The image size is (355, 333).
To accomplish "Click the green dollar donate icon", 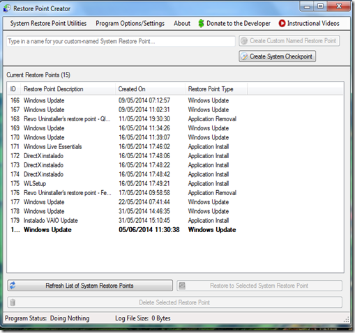I will coord(201,24).
